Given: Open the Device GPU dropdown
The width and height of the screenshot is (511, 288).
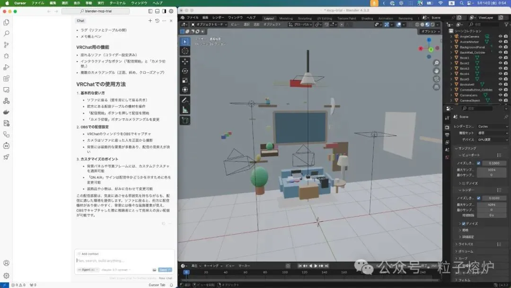Looking at the screenshot, I should (x=493, y=140).
